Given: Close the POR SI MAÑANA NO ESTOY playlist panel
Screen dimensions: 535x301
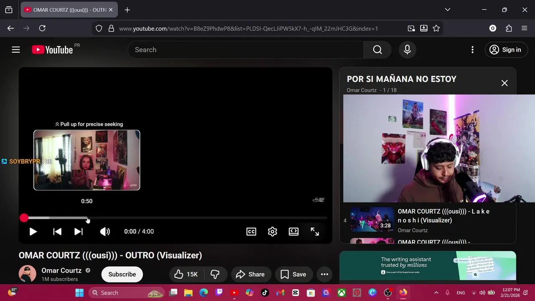Looking at the screenshot, I should pos(504,83).
